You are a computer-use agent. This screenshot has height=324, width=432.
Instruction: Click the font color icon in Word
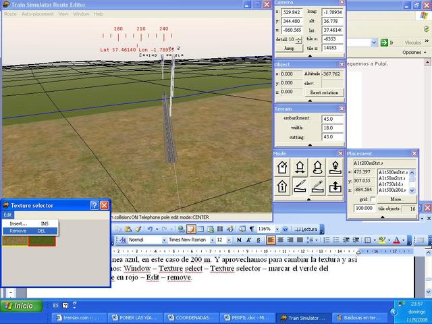tap(396, 240)
